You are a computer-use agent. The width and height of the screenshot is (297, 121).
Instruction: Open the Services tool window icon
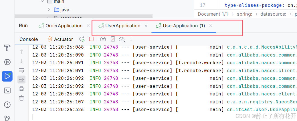(x=7, y=62)
